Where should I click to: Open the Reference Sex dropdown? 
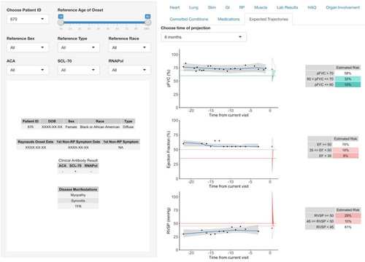28,47
